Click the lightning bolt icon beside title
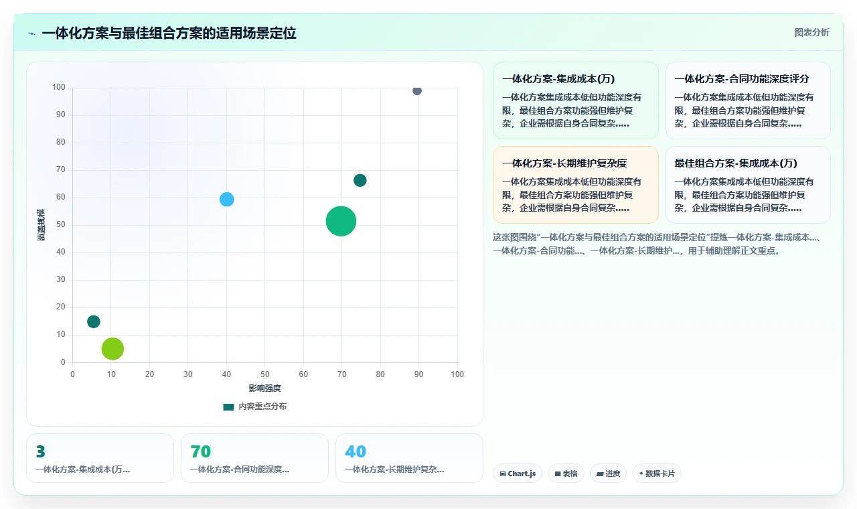 tap(32, 33)
